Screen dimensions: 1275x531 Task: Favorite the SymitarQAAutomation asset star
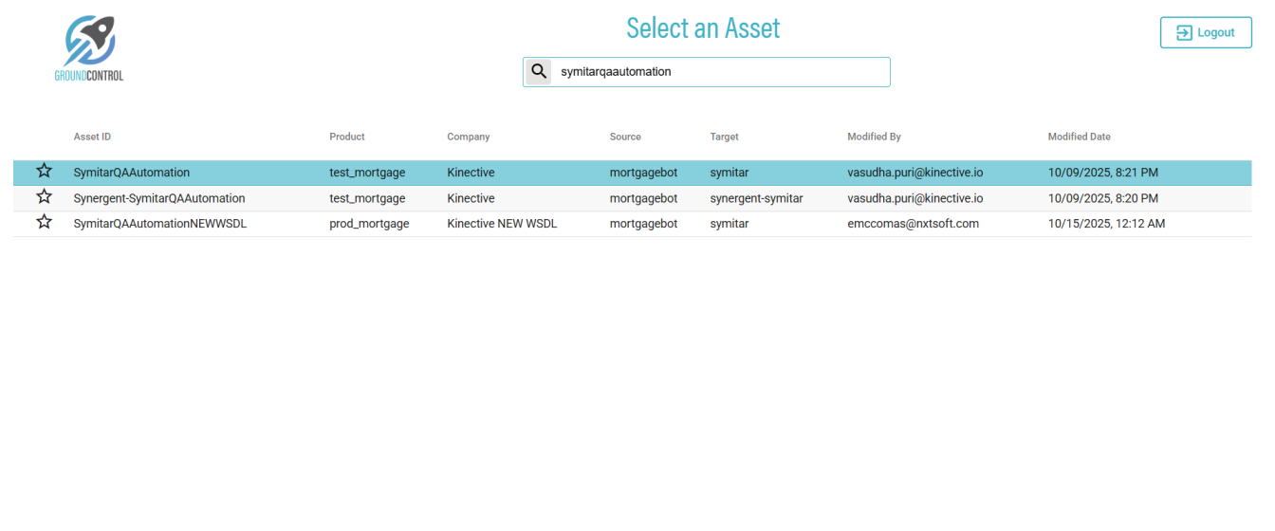point(44,172)
